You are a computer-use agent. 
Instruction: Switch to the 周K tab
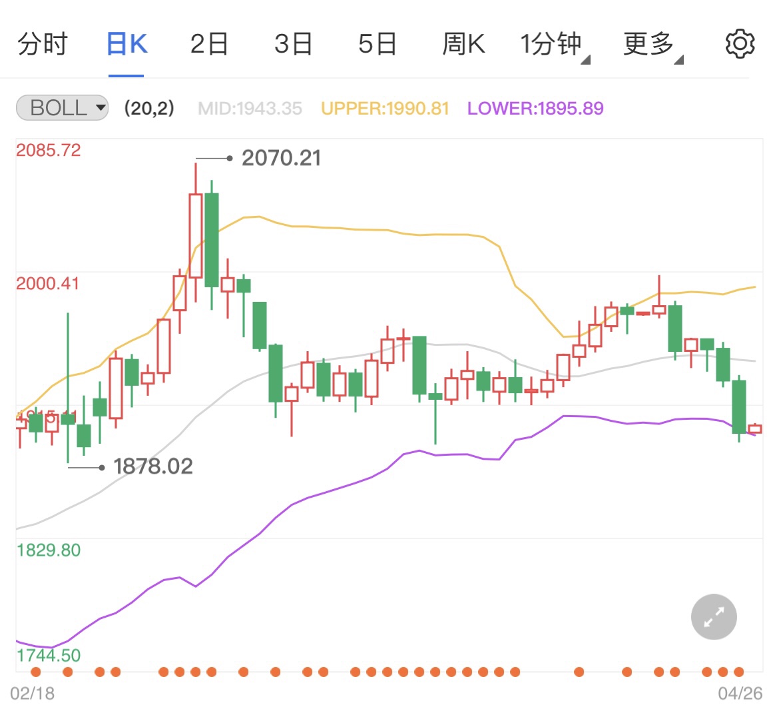[x=463, y=44]
